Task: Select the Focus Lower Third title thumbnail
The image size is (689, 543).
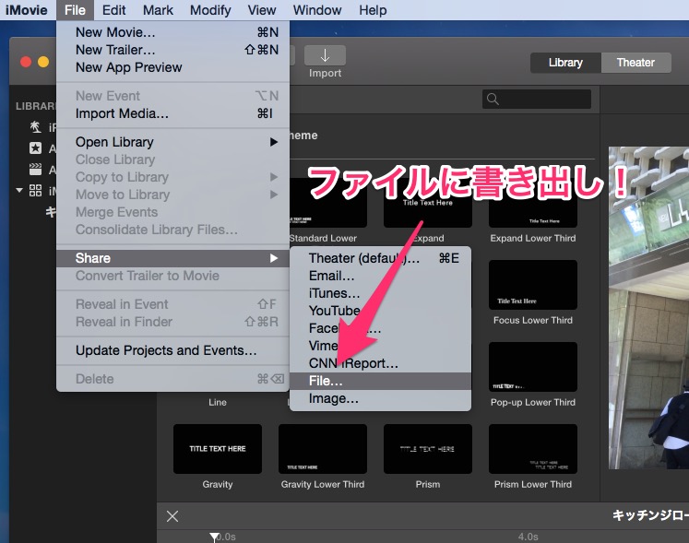Action: [x=533, y=285]
